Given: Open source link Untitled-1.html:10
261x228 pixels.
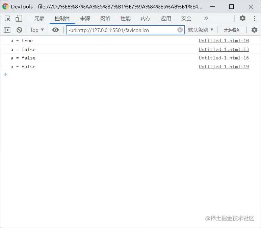Looking at the screenshot, I should pyautogui.click(x=224, y=41).
